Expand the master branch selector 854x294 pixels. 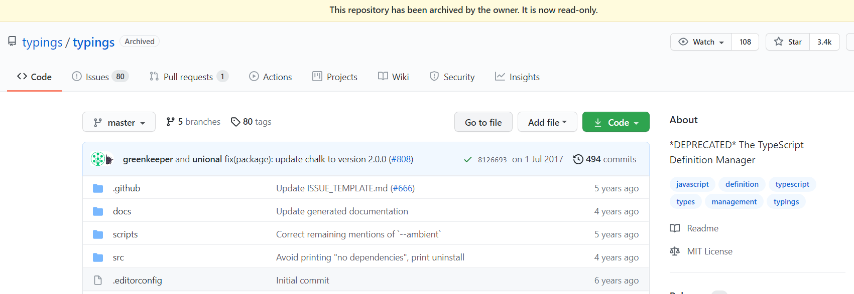click(119, 122)
